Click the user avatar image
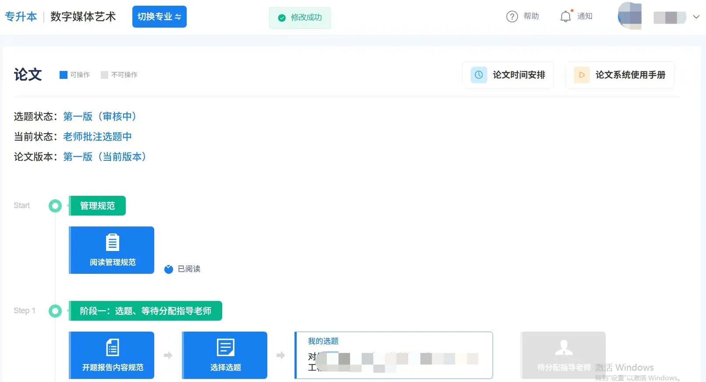This screenshot has width=706, height=382. [630, 16]
